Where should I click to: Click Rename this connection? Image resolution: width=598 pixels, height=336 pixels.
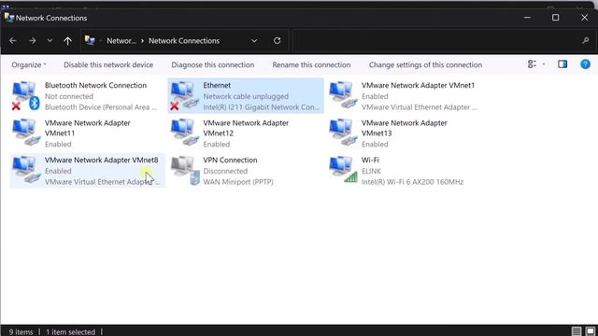coord(311,64)
